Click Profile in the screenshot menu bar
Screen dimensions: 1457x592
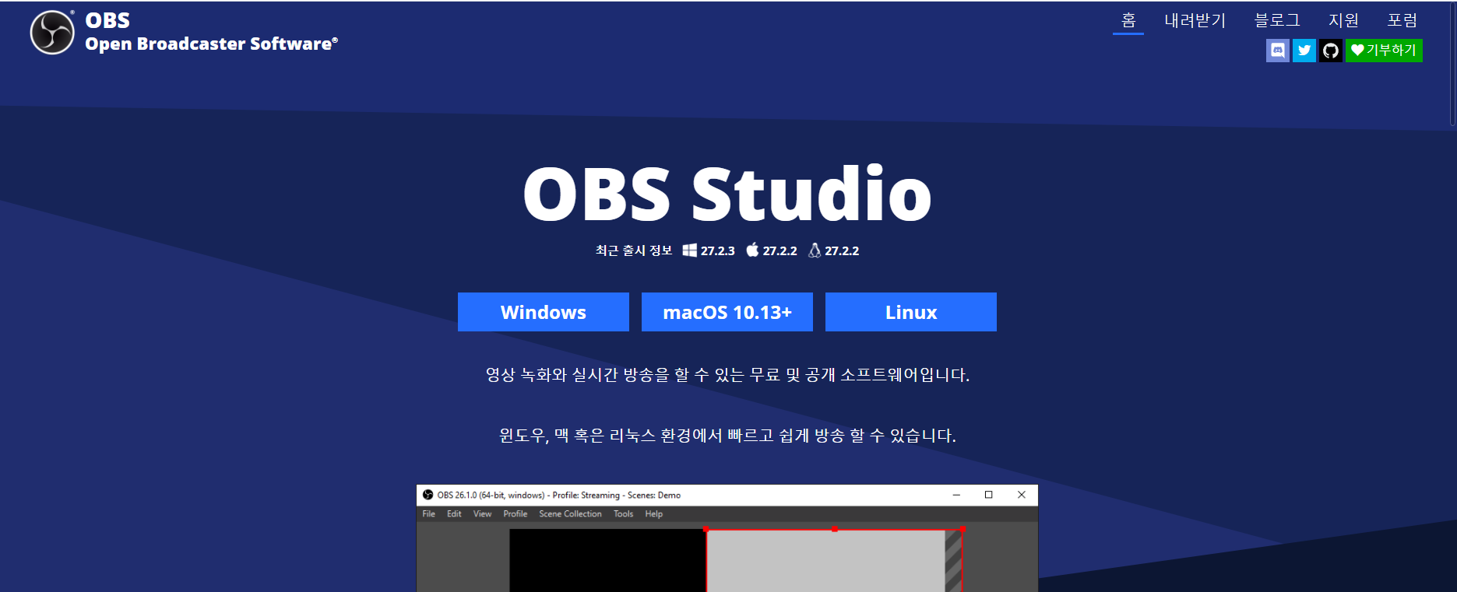point(515,513)
